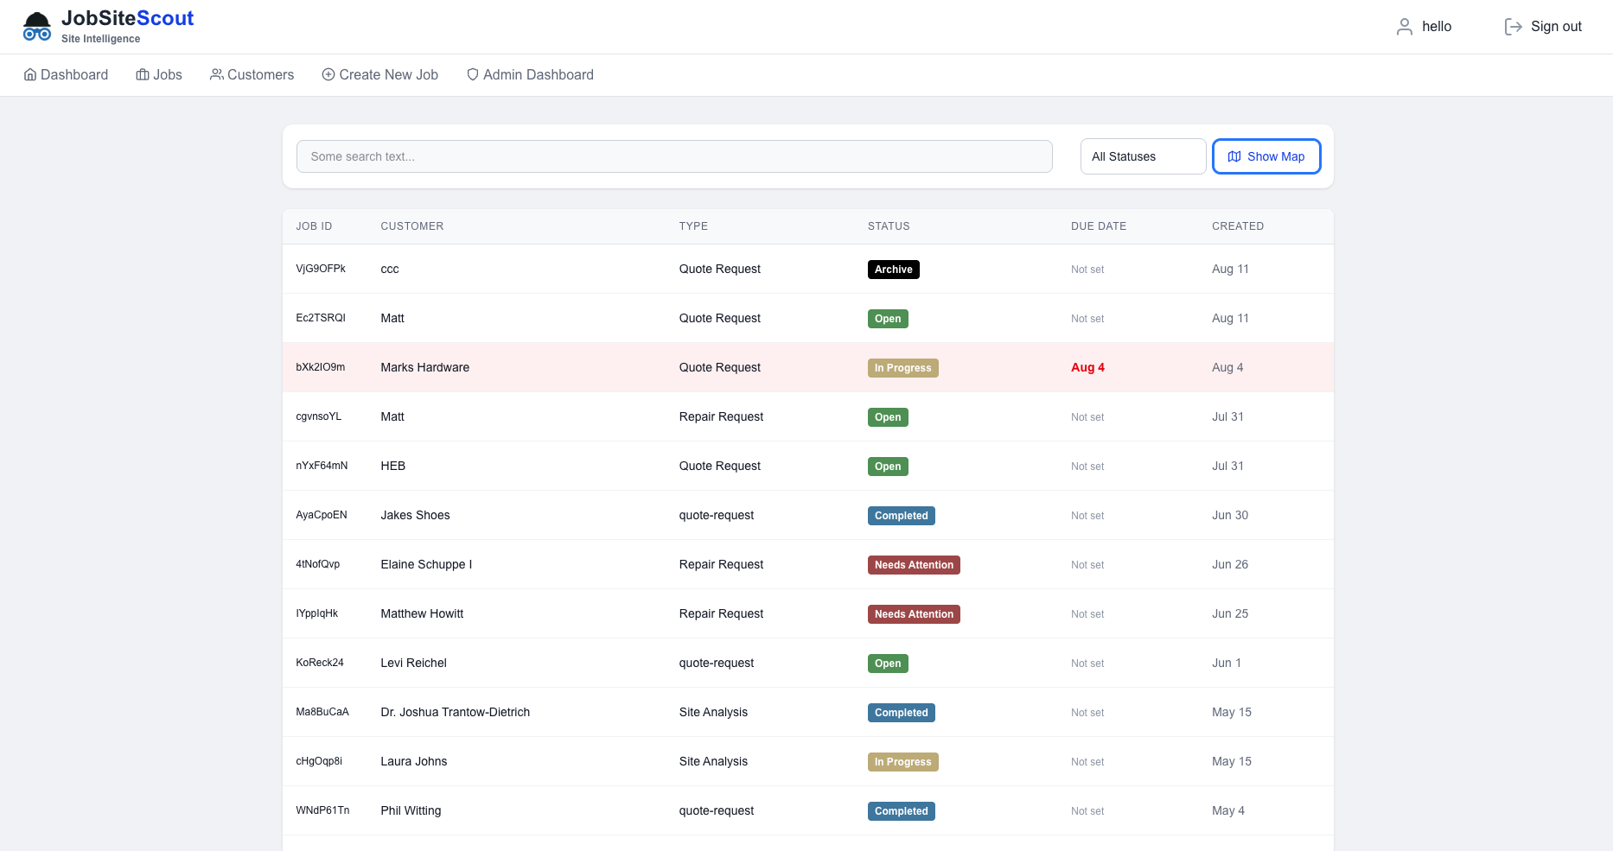Open the All Statuses dropdown

(1143, 156)
